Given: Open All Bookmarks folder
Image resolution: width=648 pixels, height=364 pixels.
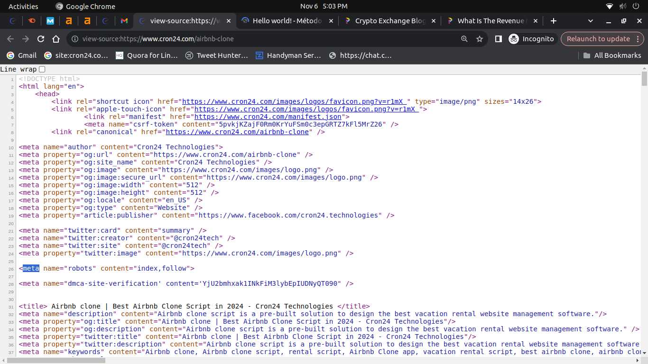Looking at the screenshot, I should pyautogui.click(x=612, y=55).
